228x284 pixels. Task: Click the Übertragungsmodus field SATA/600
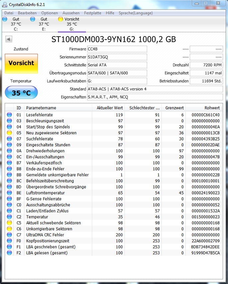117,73
